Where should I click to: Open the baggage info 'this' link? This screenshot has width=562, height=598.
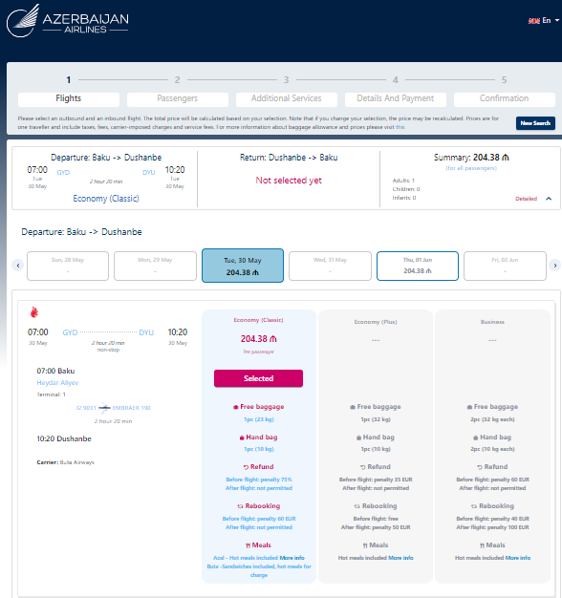400,127
